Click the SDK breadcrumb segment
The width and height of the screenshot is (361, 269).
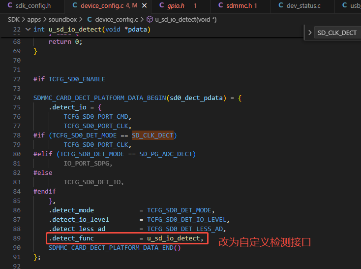14,20
